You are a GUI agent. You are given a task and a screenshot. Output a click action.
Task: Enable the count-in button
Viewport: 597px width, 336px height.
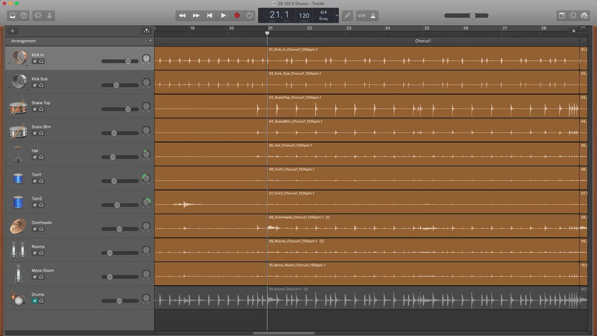click(x=361, y=15)
